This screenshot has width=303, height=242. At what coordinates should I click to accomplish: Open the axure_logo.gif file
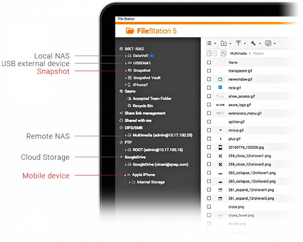coord(239,105)
